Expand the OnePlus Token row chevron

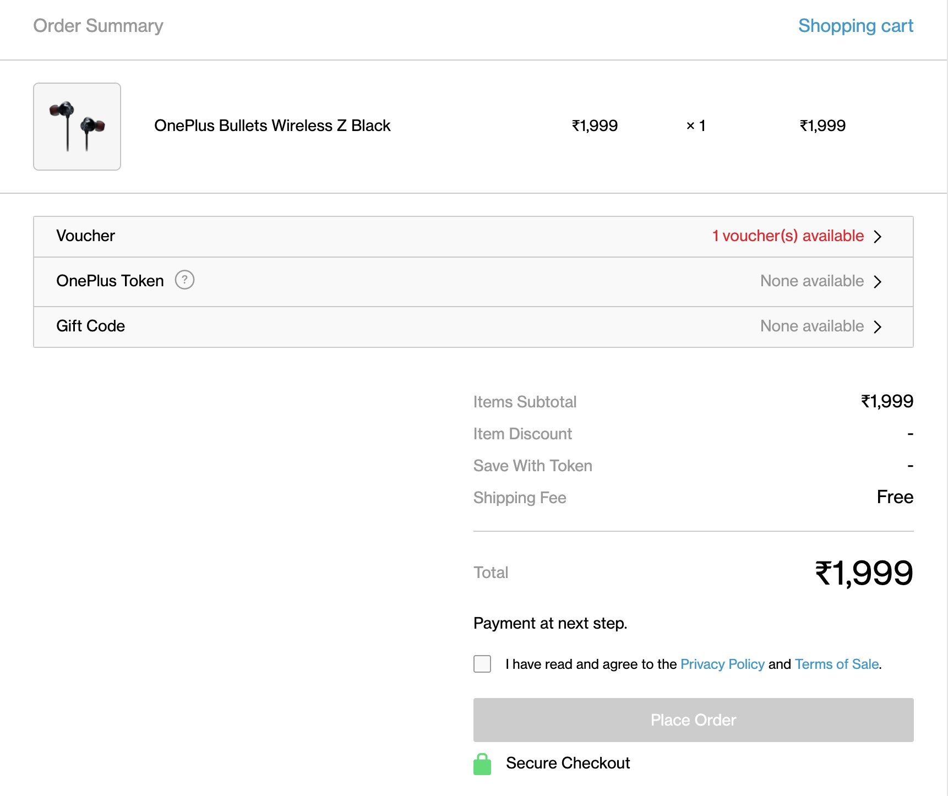878,282
